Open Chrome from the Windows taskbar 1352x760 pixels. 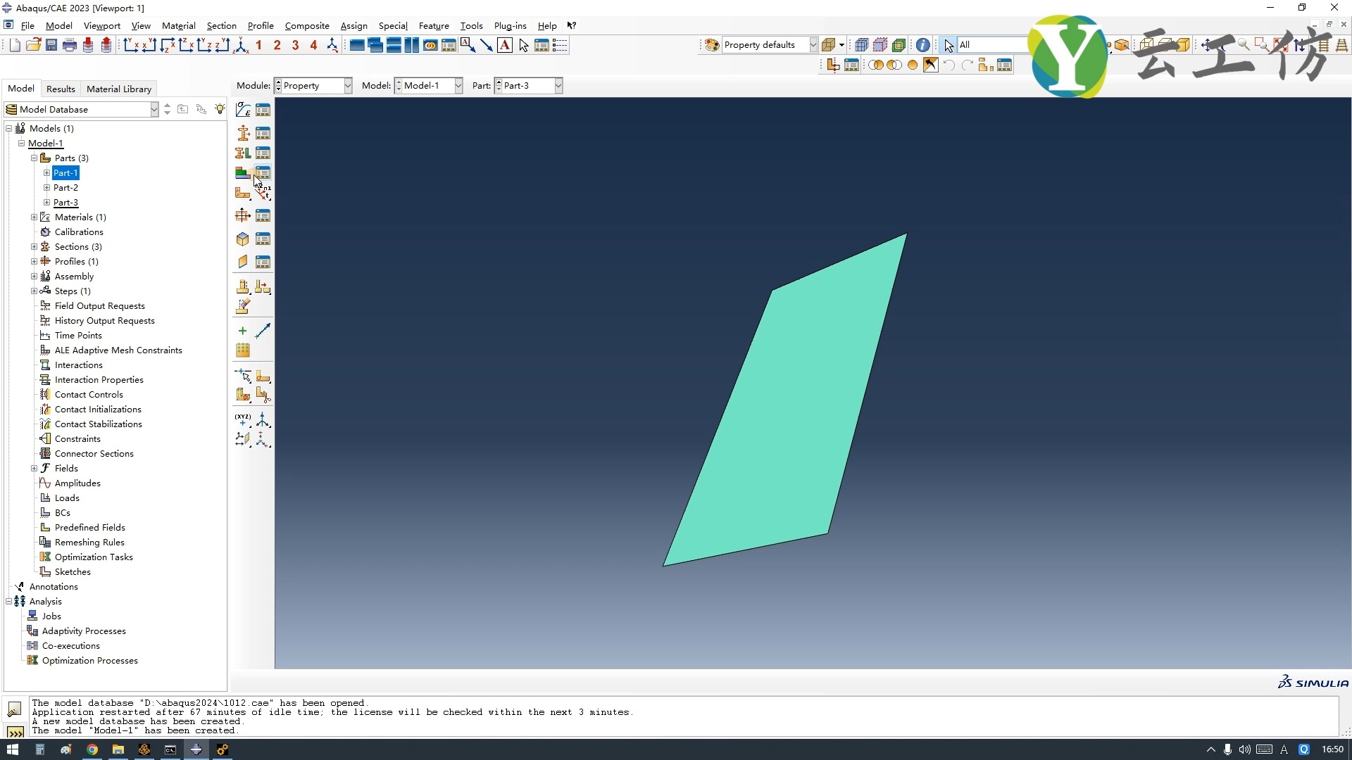(92, 750)
